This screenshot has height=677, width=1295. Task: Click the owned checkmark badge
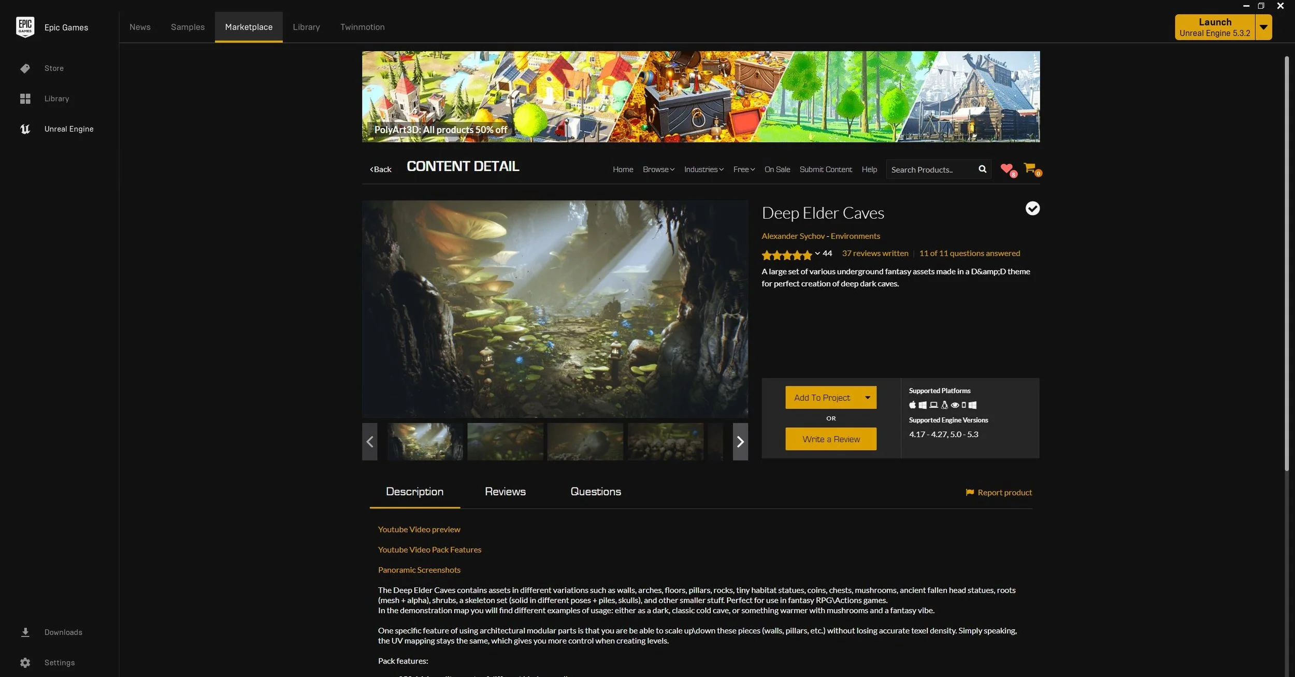[x=1032, y=208]
